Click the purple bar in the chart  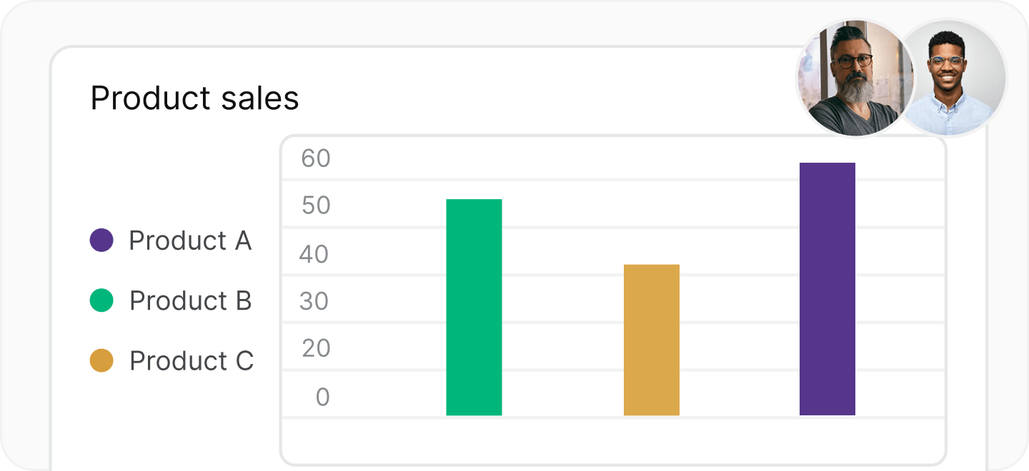pyautogui.click(x=827, y=289)
